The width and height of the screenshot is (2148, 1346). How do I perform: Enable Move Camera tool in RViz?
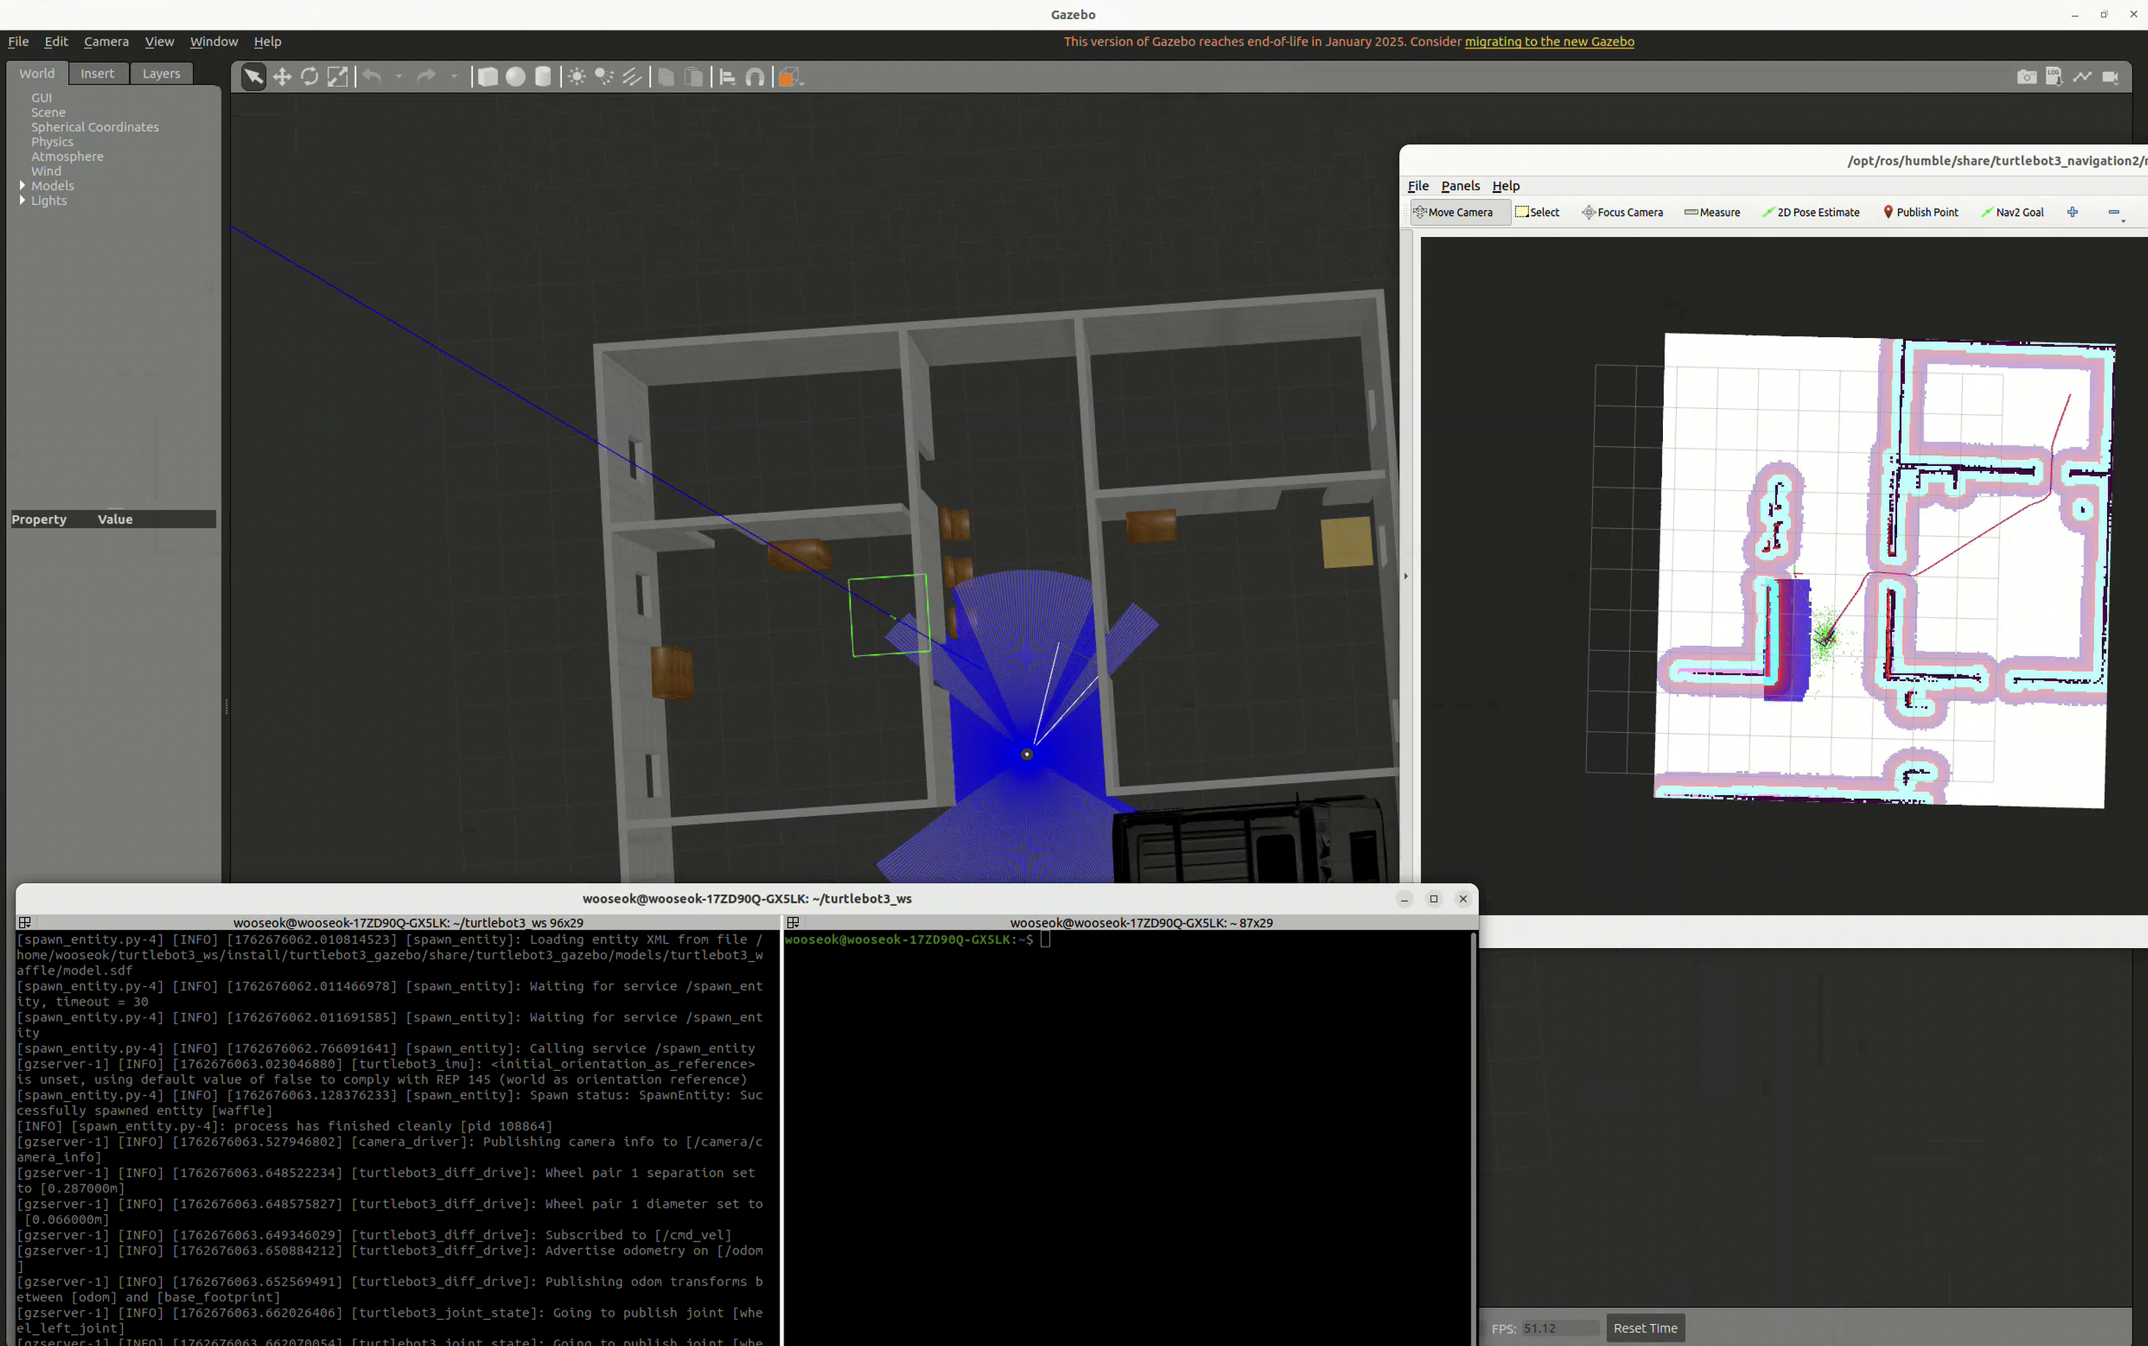click(1460, 212)
